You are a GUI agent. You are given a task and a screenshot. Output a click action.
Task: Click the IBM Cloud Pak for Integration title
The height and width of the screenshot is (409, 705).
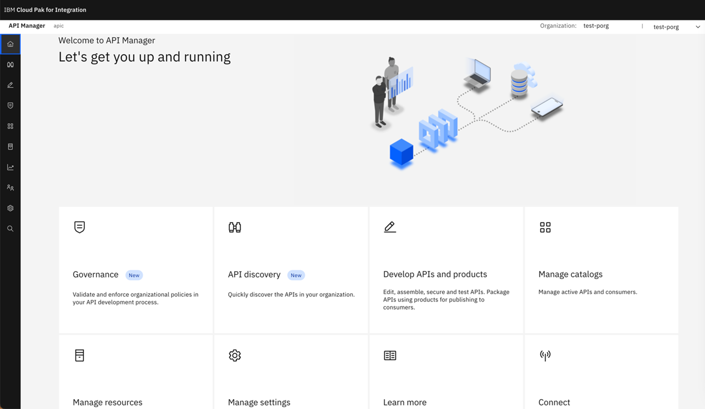(x=45, y=9)
